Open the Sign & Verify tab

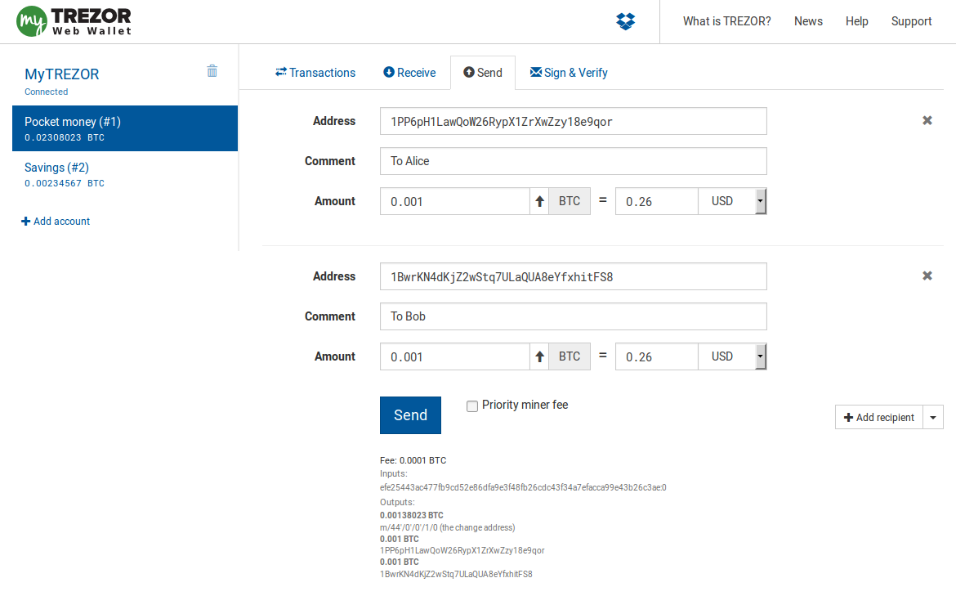569,73
